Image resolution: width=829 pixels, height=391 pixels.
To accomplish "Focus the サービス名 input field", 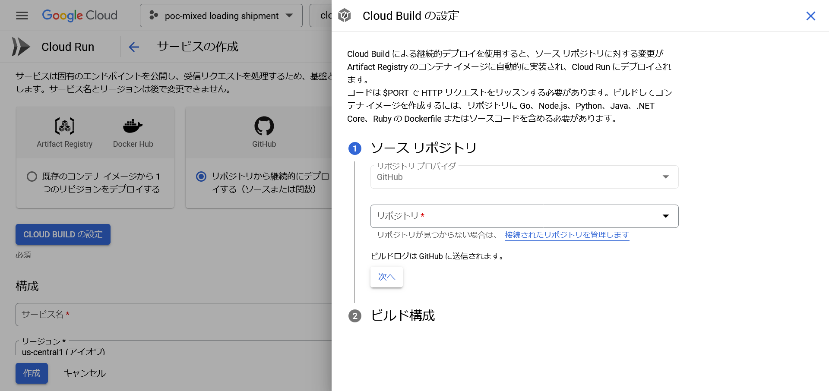I will 174,314.
